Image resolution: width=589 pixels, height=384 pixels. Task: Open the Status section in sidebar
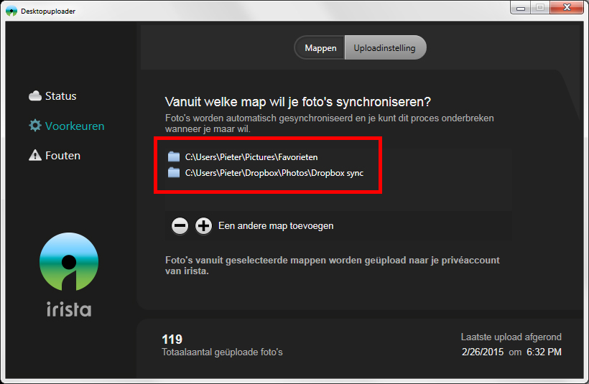coord(52,96)
